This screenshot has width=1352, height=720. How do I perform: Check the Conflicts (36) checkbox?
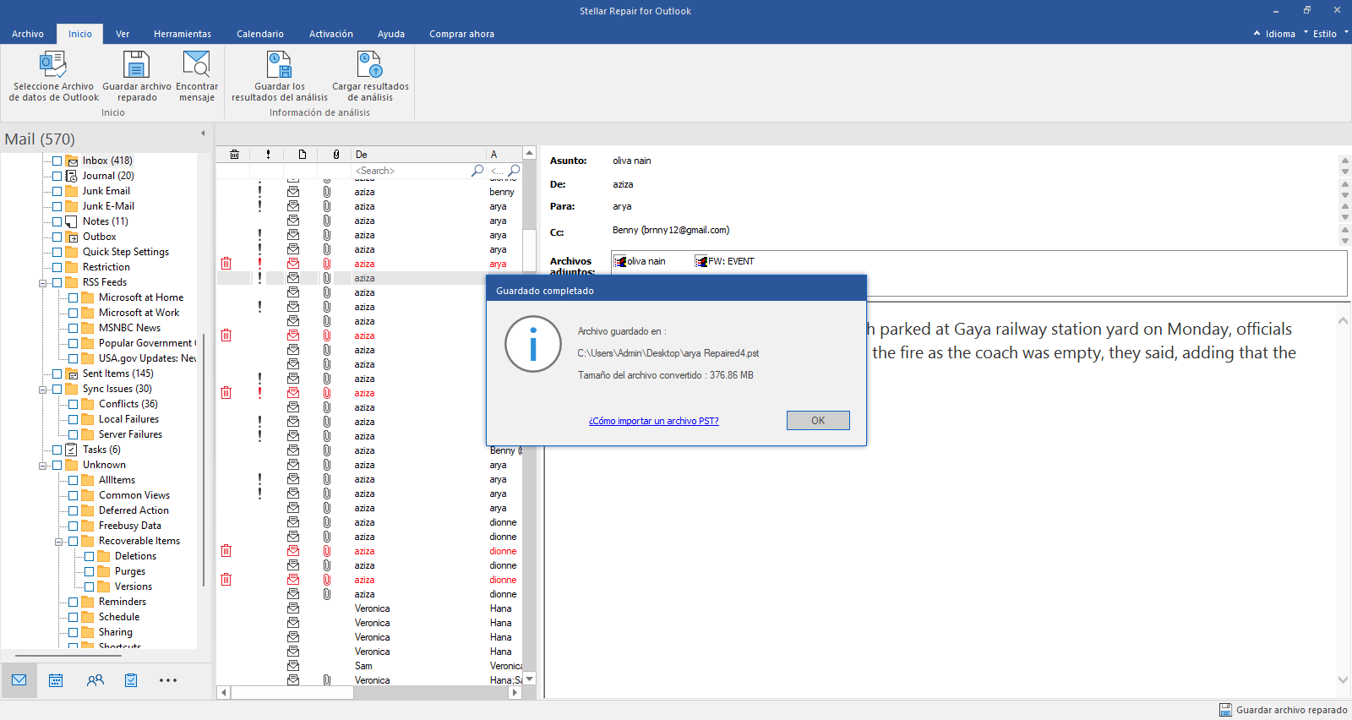74,404
